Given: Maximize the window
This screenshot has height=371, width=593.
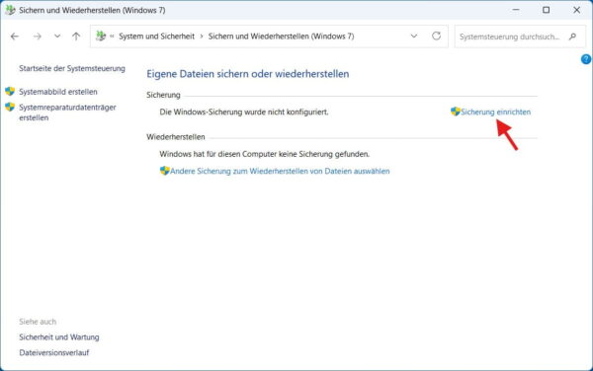Looking at the screenshot, I should point(547,10).
